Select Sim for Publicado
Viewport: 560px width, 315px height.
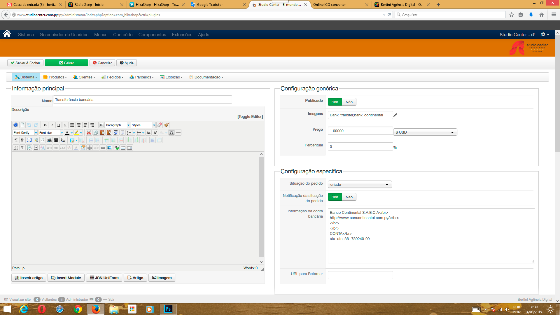(335, 102)
